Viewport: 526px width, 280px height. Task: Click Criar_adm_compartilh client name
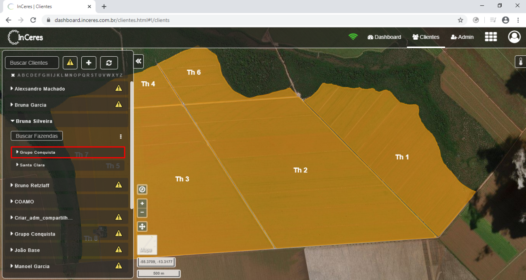coord(43,218)
